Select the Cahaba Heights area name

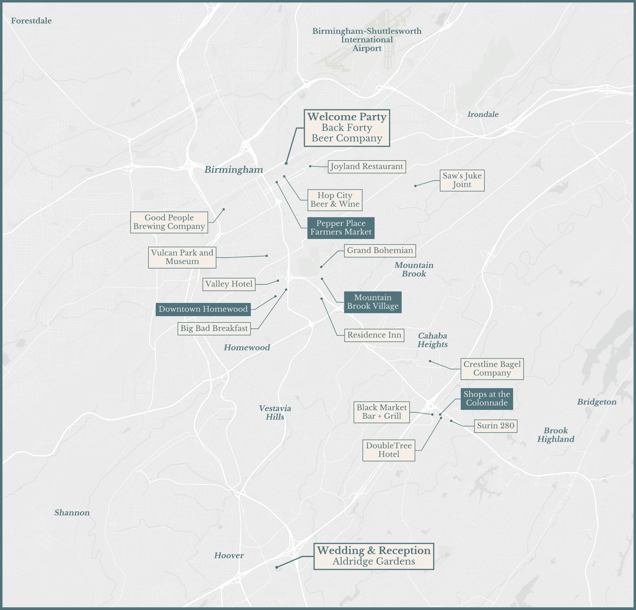pos(433,340)
